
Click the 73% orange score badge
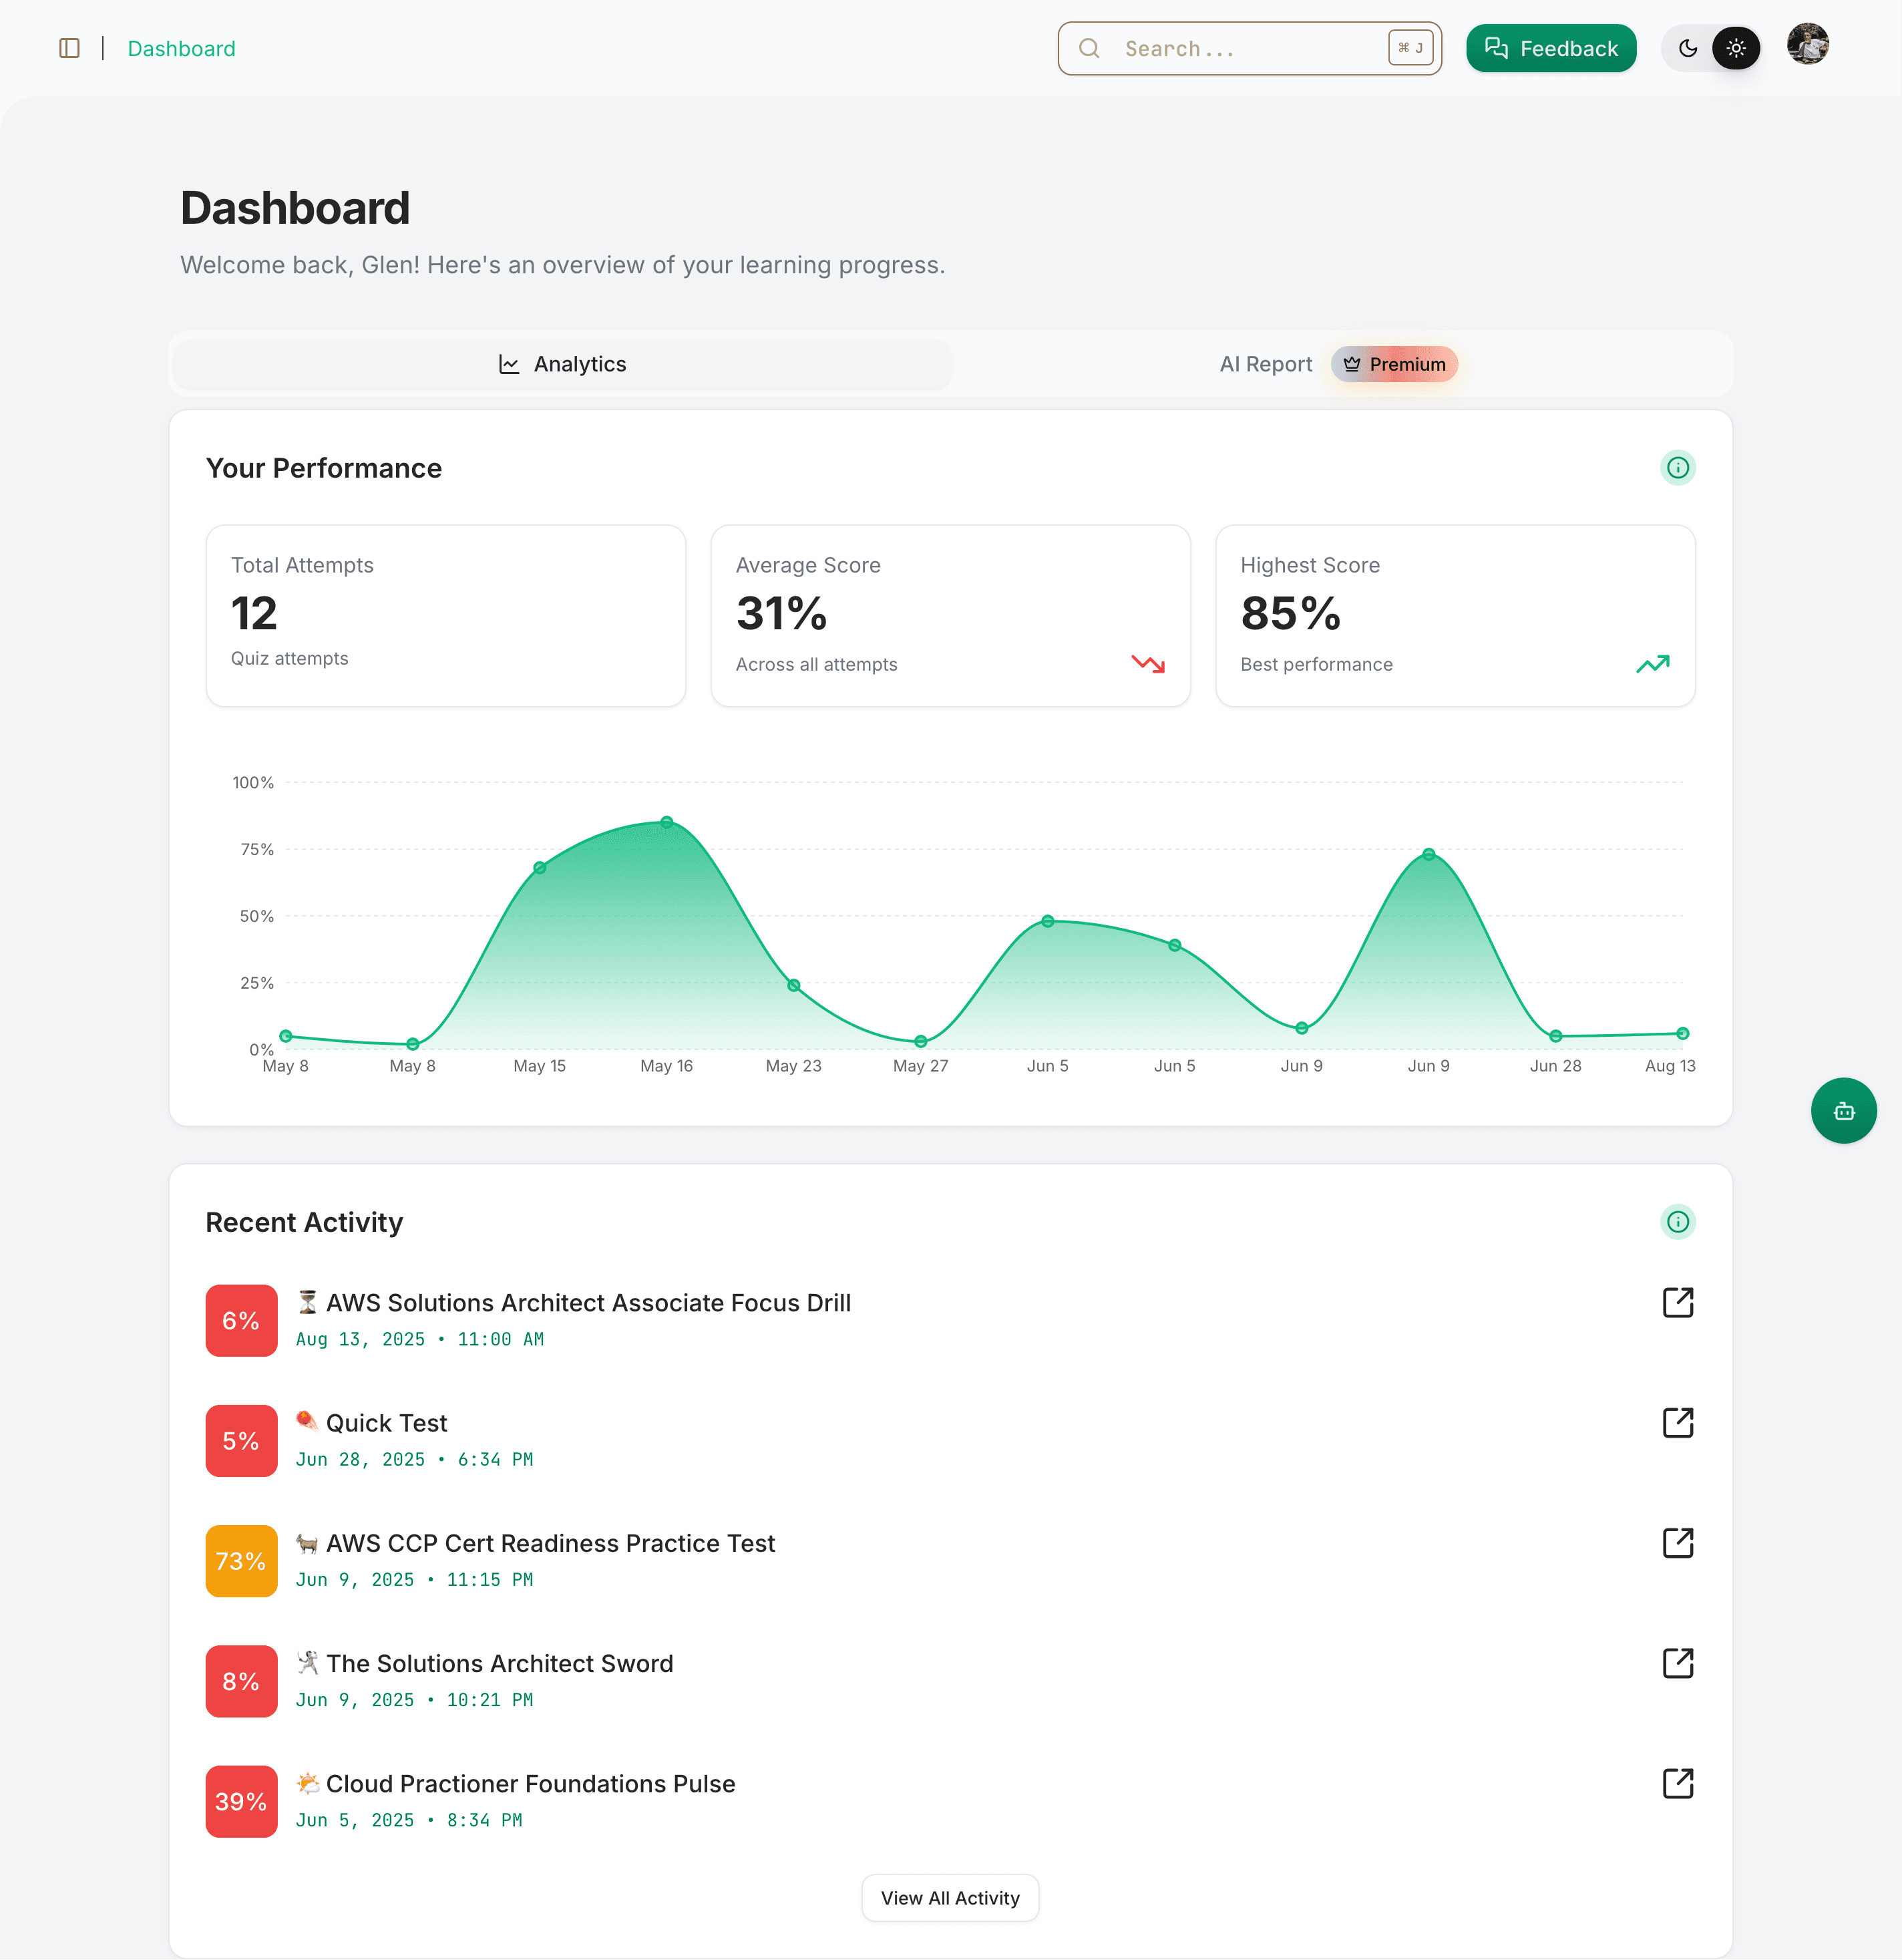[241, 1560]
